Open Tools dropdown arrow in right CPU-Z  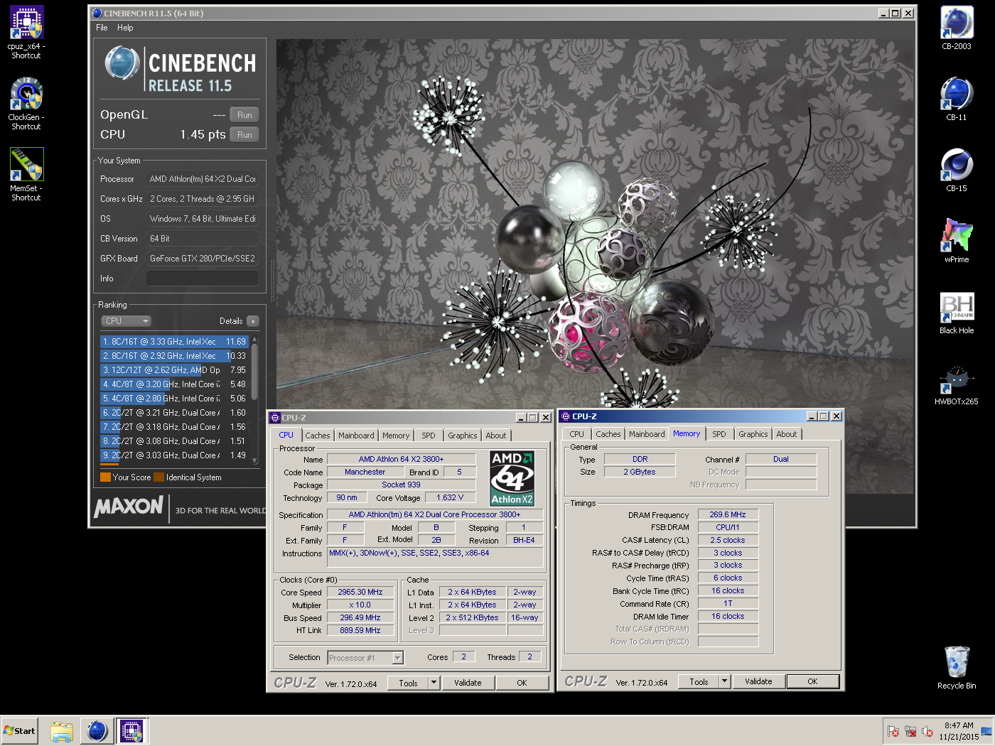tap(724, 681)
